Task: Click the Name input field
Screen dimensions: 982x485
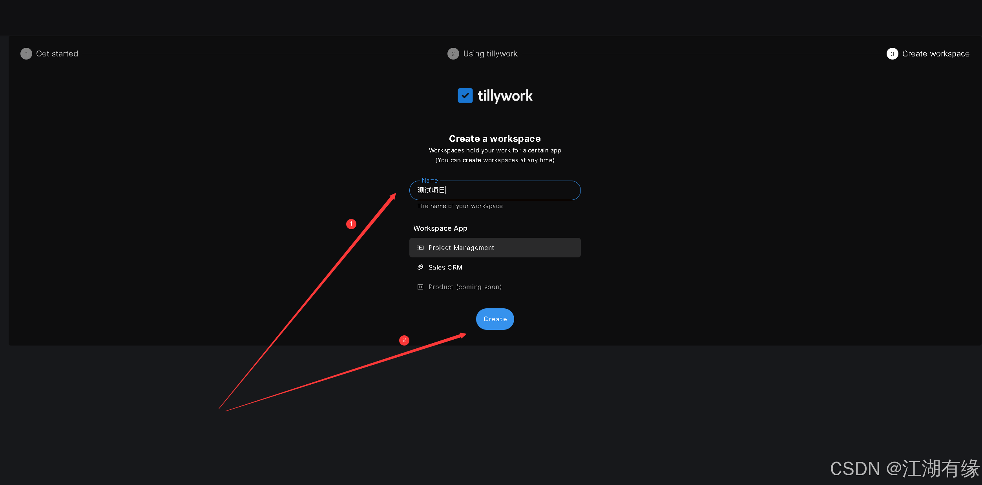Action: (495, 190)
